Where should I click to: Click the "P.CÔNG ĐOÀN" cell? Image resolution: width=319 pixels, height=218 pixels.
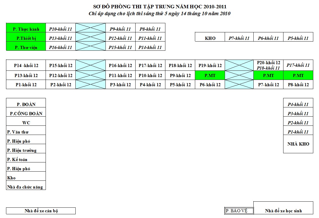click(26, 113)
